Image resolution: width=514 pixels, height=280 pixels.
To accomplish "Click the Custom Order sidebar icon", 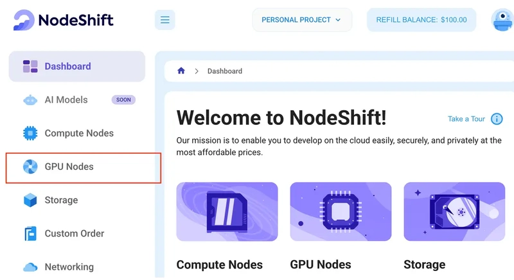I will pyautogui.click(x=30, y=233).
